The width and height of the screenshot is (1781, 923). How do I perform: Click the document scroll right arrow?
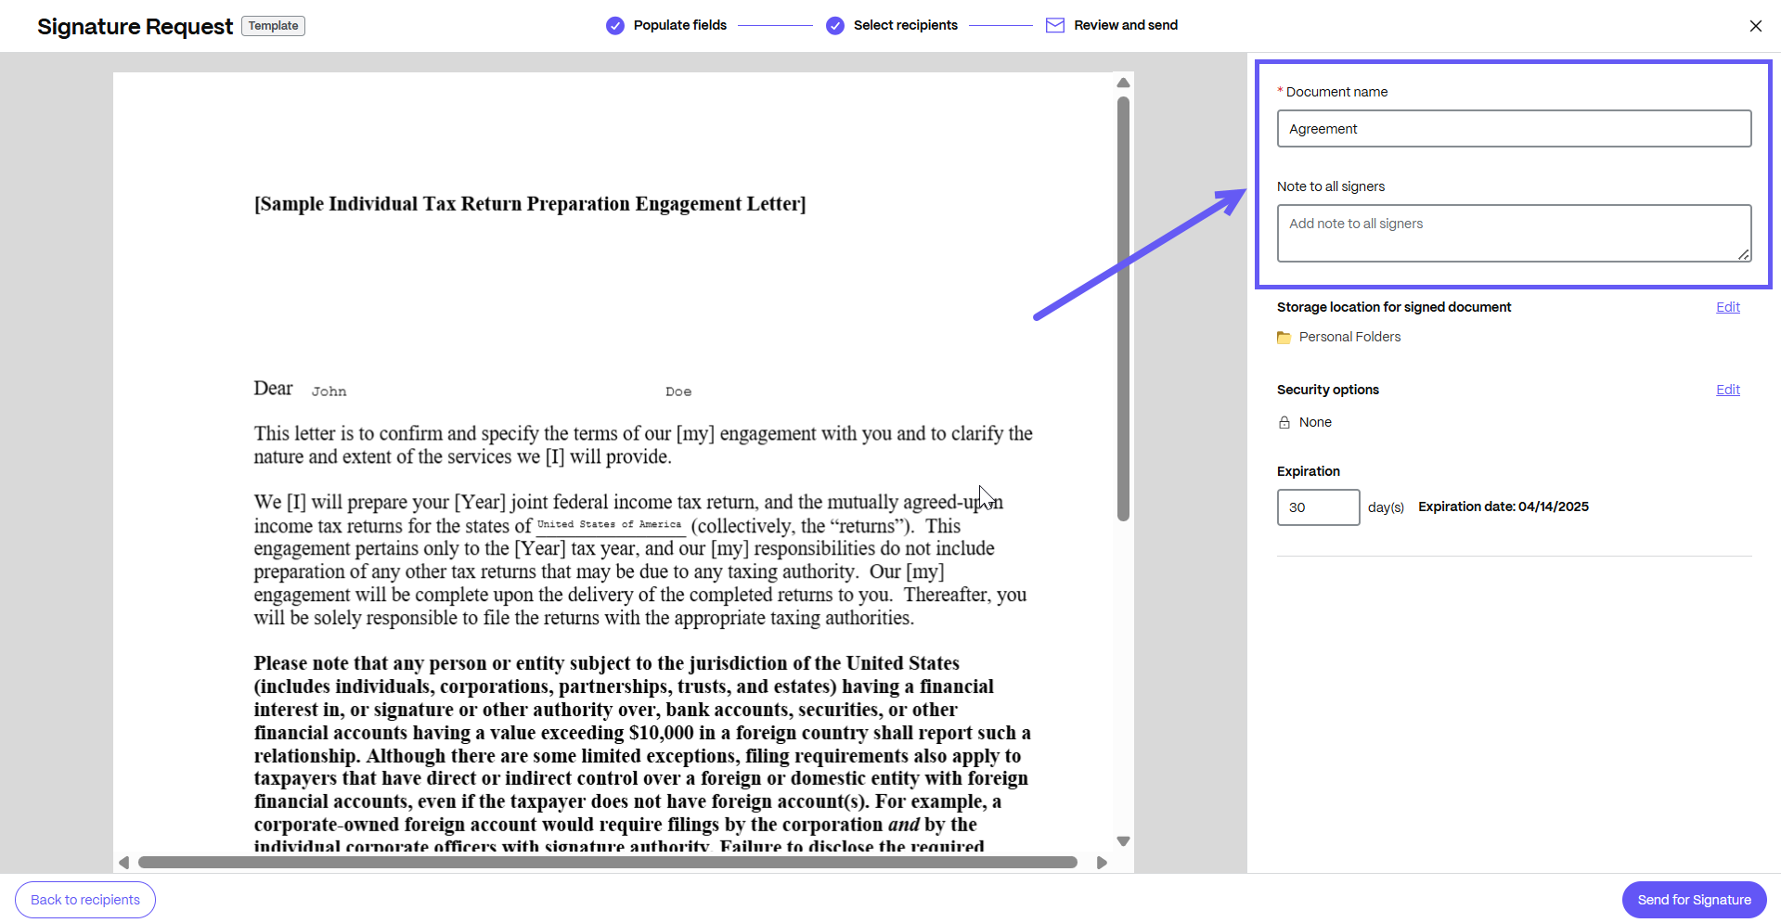pyautogui.click(x=1102, y=863)
